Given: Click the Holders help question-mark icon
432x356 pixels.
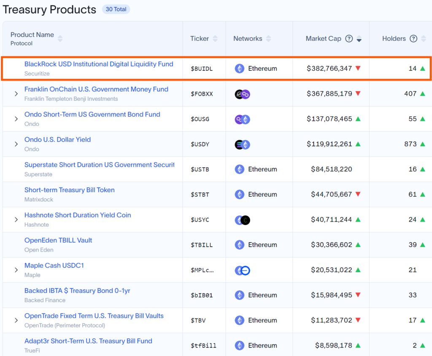Looking at the screenshot, I should 413,39.
